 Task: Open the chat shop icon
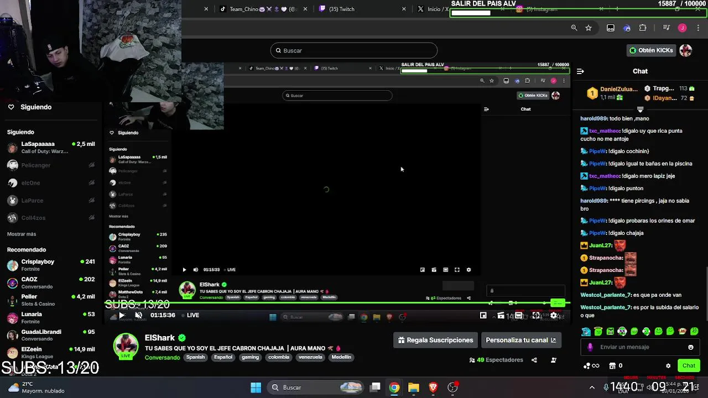[x=612, y=365]
